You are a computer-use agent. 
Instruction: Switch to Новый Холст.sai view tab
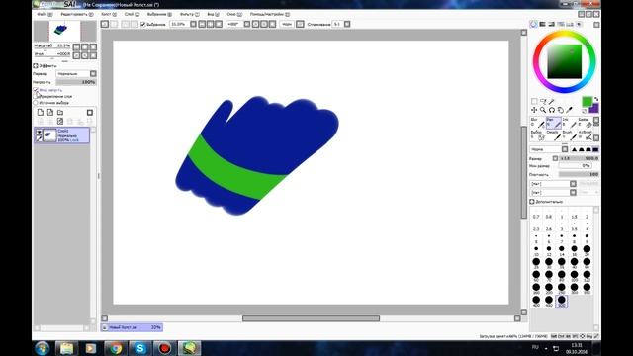coord(132,327)
